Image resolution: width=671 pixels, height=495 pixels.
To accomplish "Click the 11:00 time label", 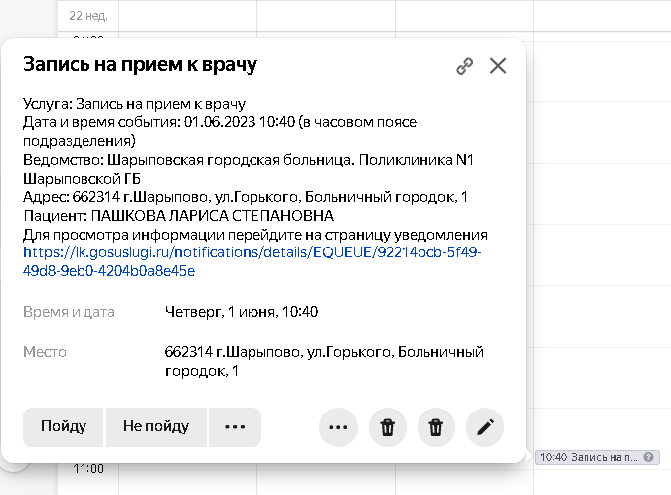I will (x=88, y=469).
